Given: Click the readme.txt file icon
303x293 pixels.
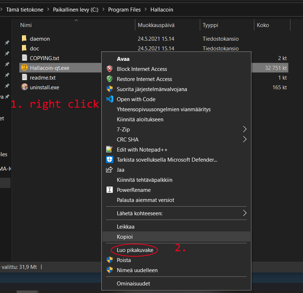Looking at the screenshot, I should 25,77.
